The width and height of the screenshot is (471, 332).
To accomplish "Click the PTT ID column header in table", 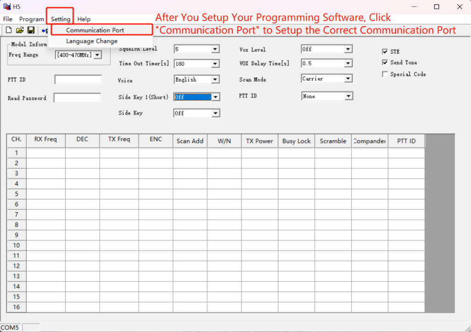I will (406, 141).
